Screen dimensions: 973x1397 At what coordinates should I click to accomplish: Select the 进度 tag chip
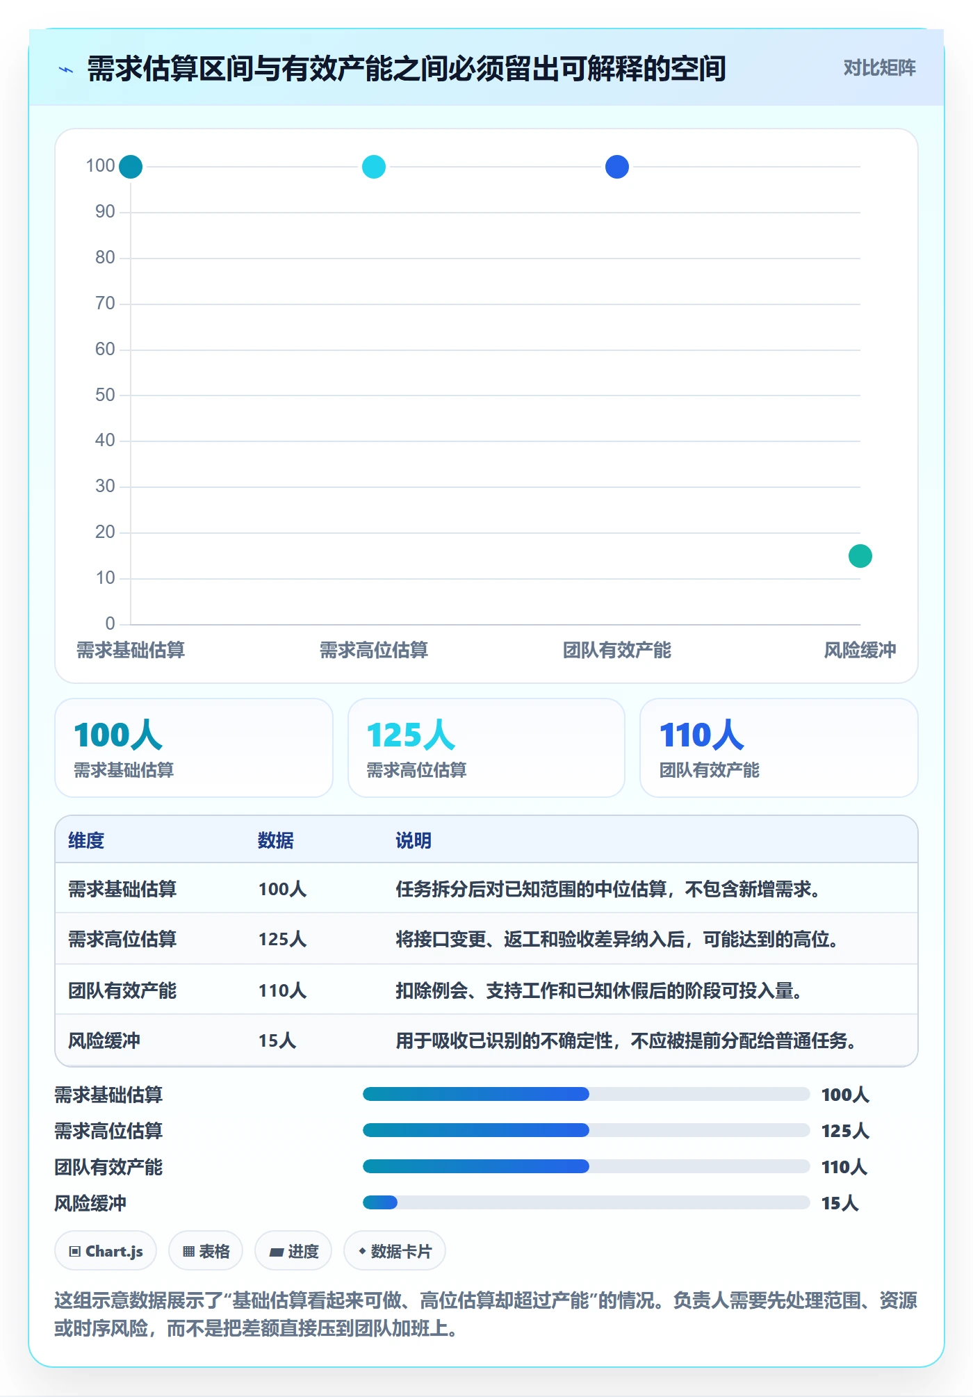293,1251
